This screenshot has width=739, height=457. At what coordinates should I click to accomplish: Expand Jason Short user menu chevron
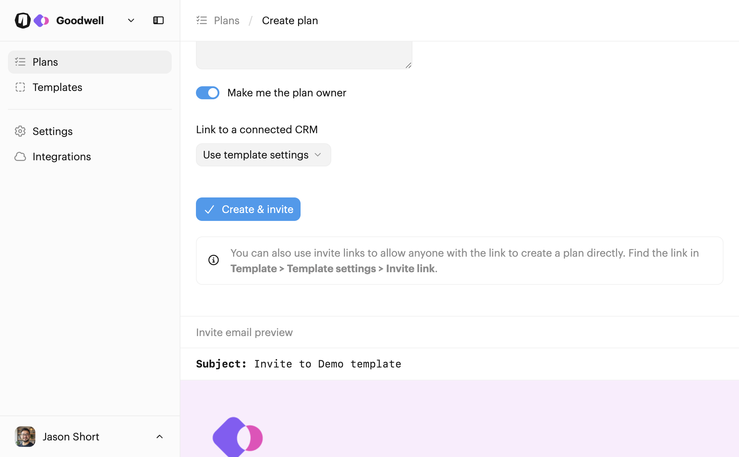coord(159,436)
